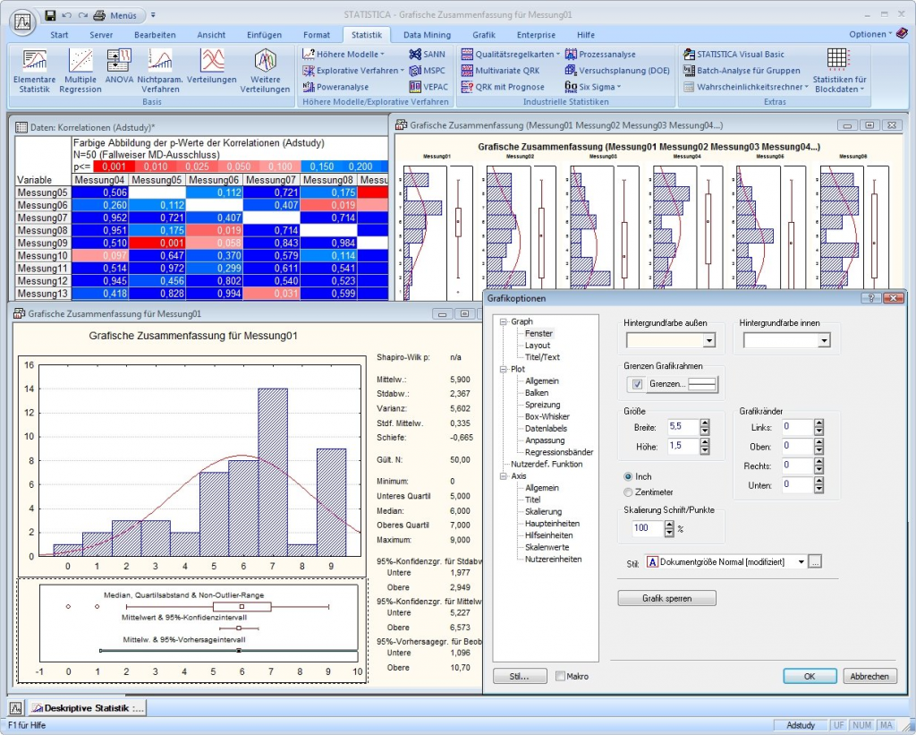
Task: Switch to the Data Mining ribbon tab
Action: coord(428,34)
